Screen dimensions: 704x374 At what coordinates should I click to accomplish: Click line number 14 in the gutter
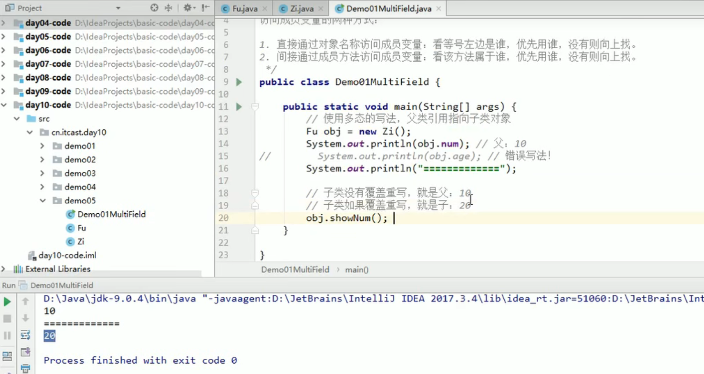(x=223, y=144)
